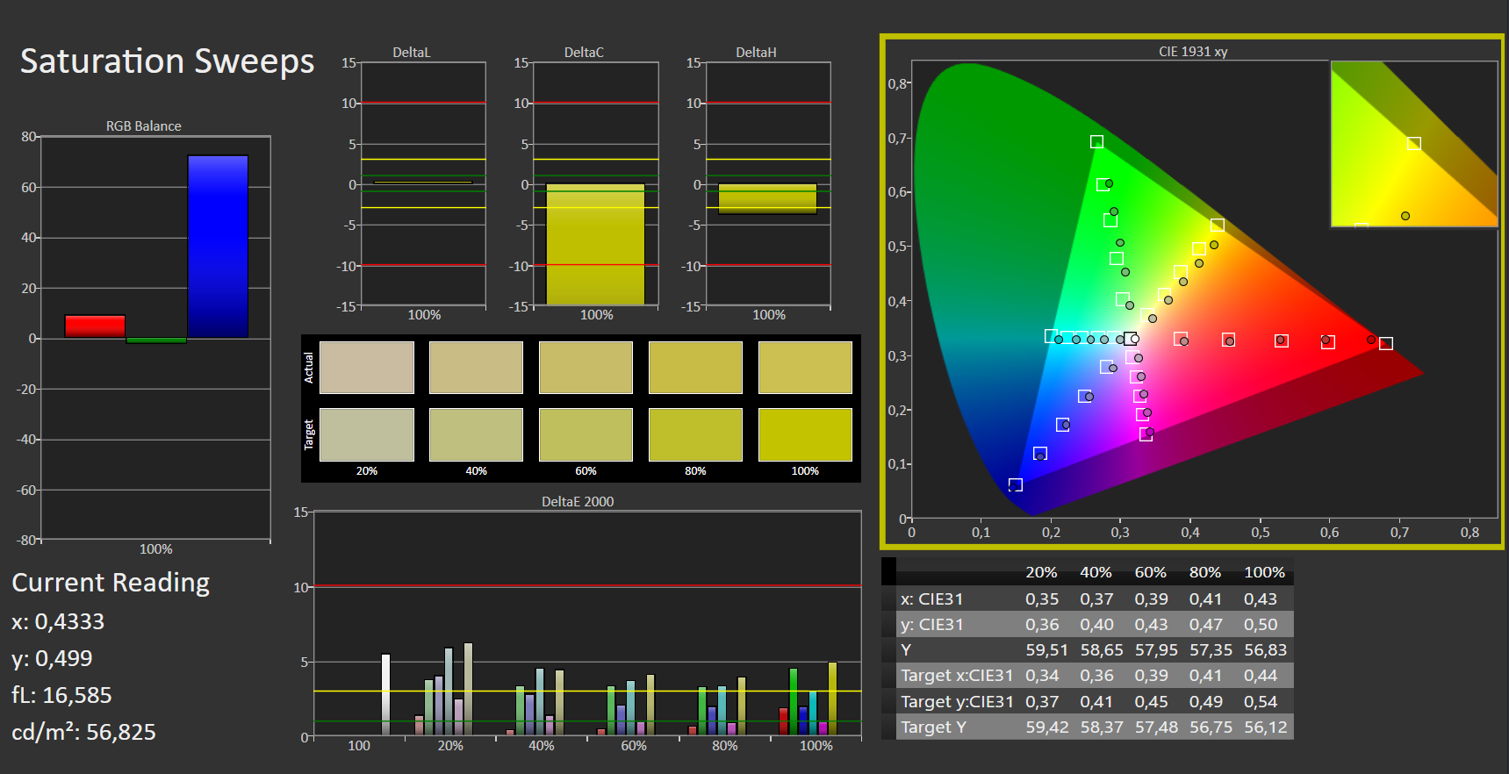This screenshot has width=1509, height=774.
Task: Select the DeltaC yellow bar
Action: pos(596,244)
